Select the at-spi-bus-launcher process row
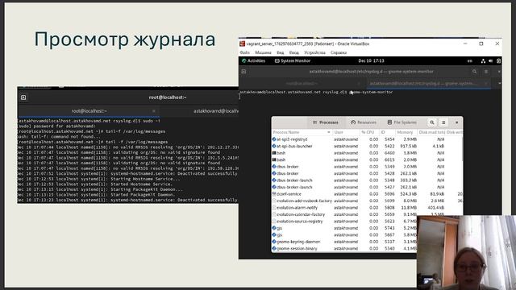516x290 pixels. coord(367,146)
